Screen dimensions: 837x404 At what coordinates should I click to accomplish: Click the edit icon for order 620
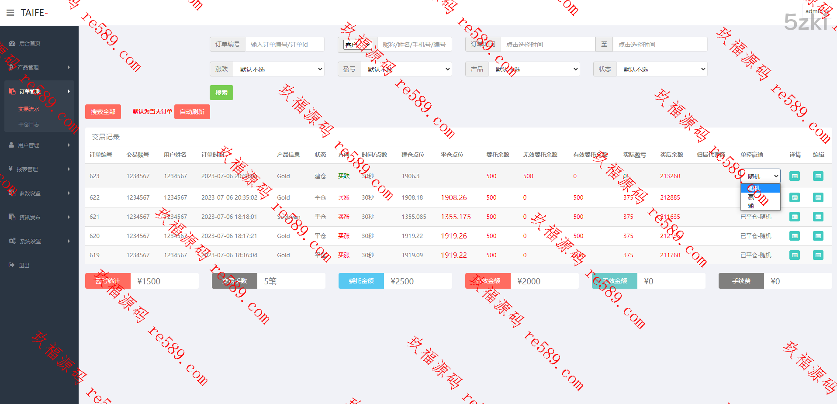pyautogui.click(x=818, y=236)
